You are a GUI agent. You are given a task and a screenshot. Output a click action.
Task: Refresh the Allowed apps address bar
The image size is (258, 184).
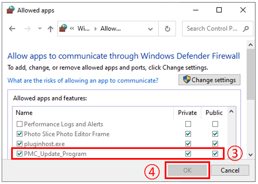(x=168, y=29)
